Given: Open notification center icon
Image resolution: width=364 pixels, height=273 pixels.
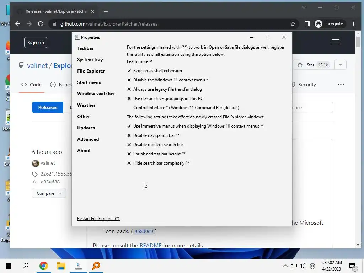Looking at the screenshot, I should pyautogui.click(x=353, y=267).
